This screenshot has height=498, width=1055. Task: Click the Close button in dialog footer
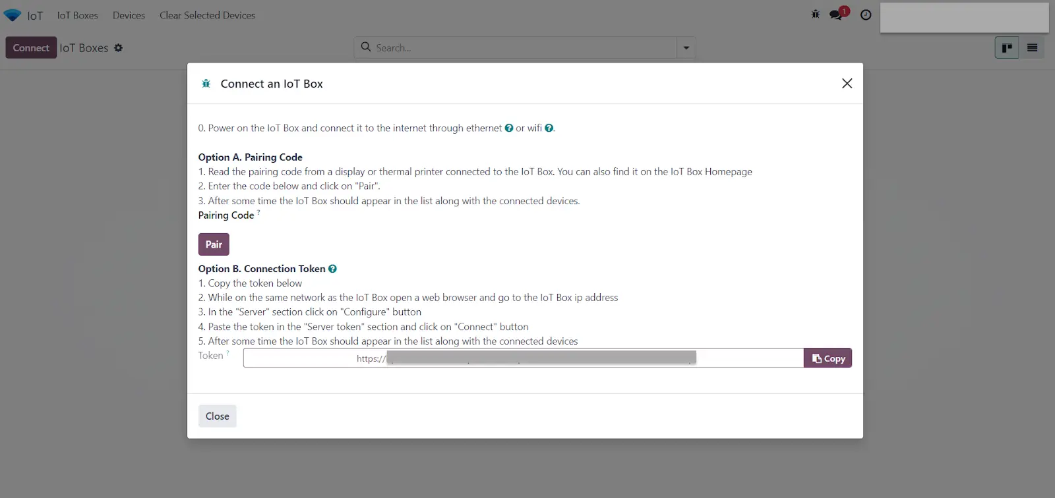[218, 416]
